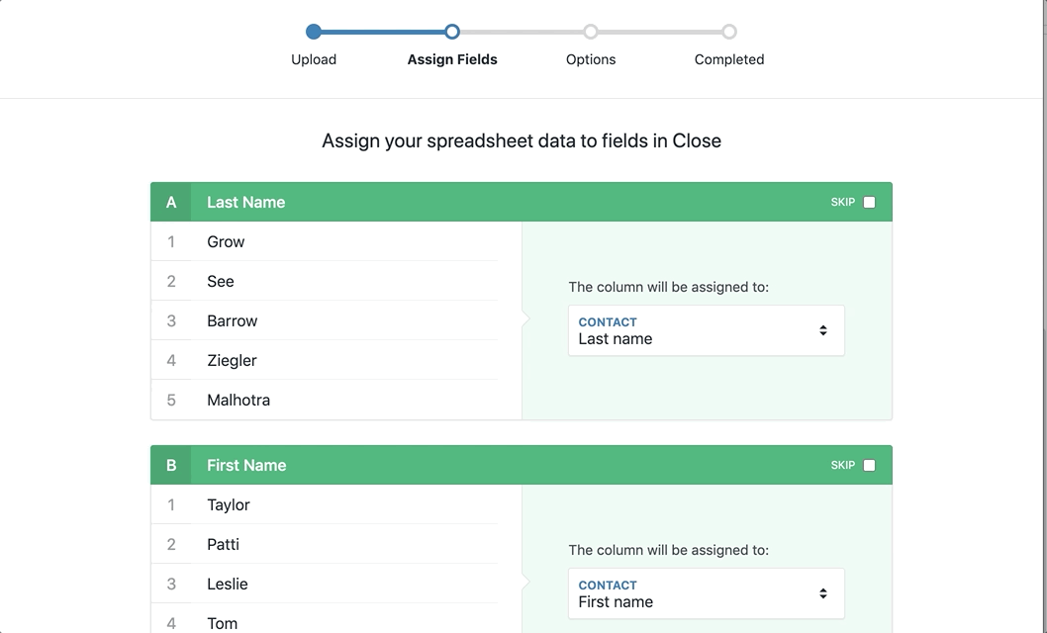Click the Options progress circle

coord(590,32)
